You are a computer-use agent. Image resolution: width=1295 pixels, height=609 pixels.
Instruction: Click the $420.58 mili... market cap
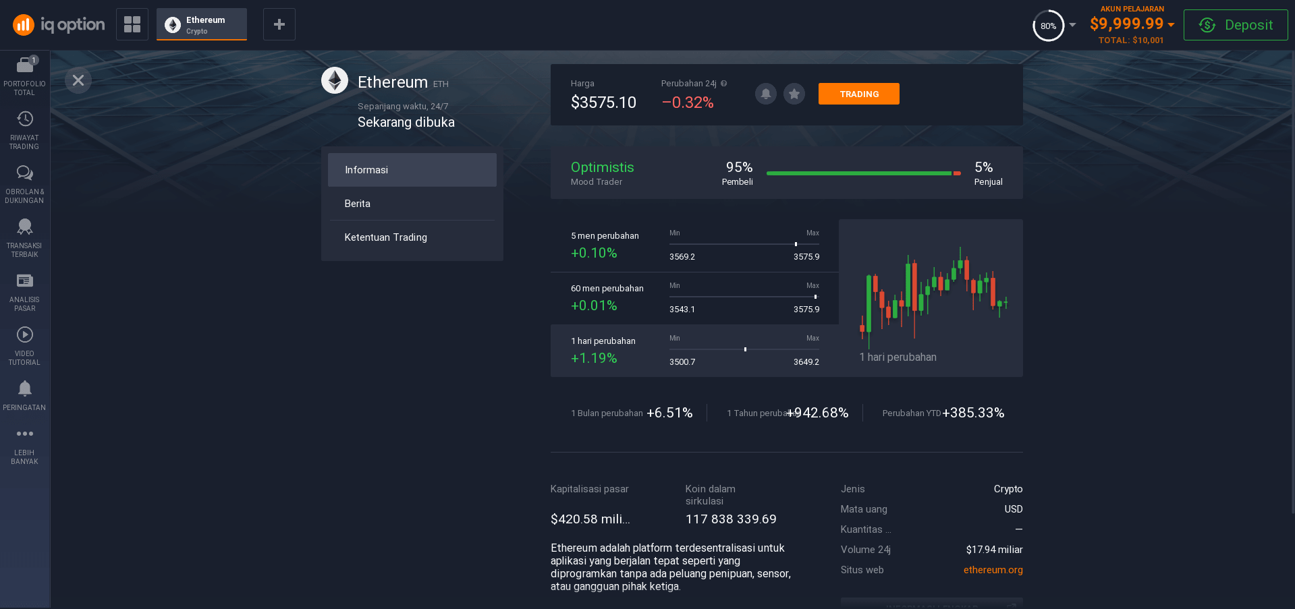(x=590, y=519)
